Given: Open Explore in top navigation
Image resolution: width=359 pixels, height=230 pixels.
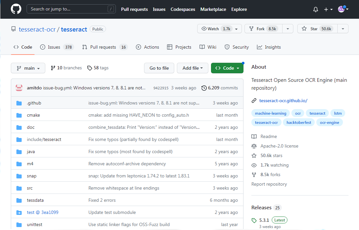Looking at the screenshot, I should pos(239,10).
